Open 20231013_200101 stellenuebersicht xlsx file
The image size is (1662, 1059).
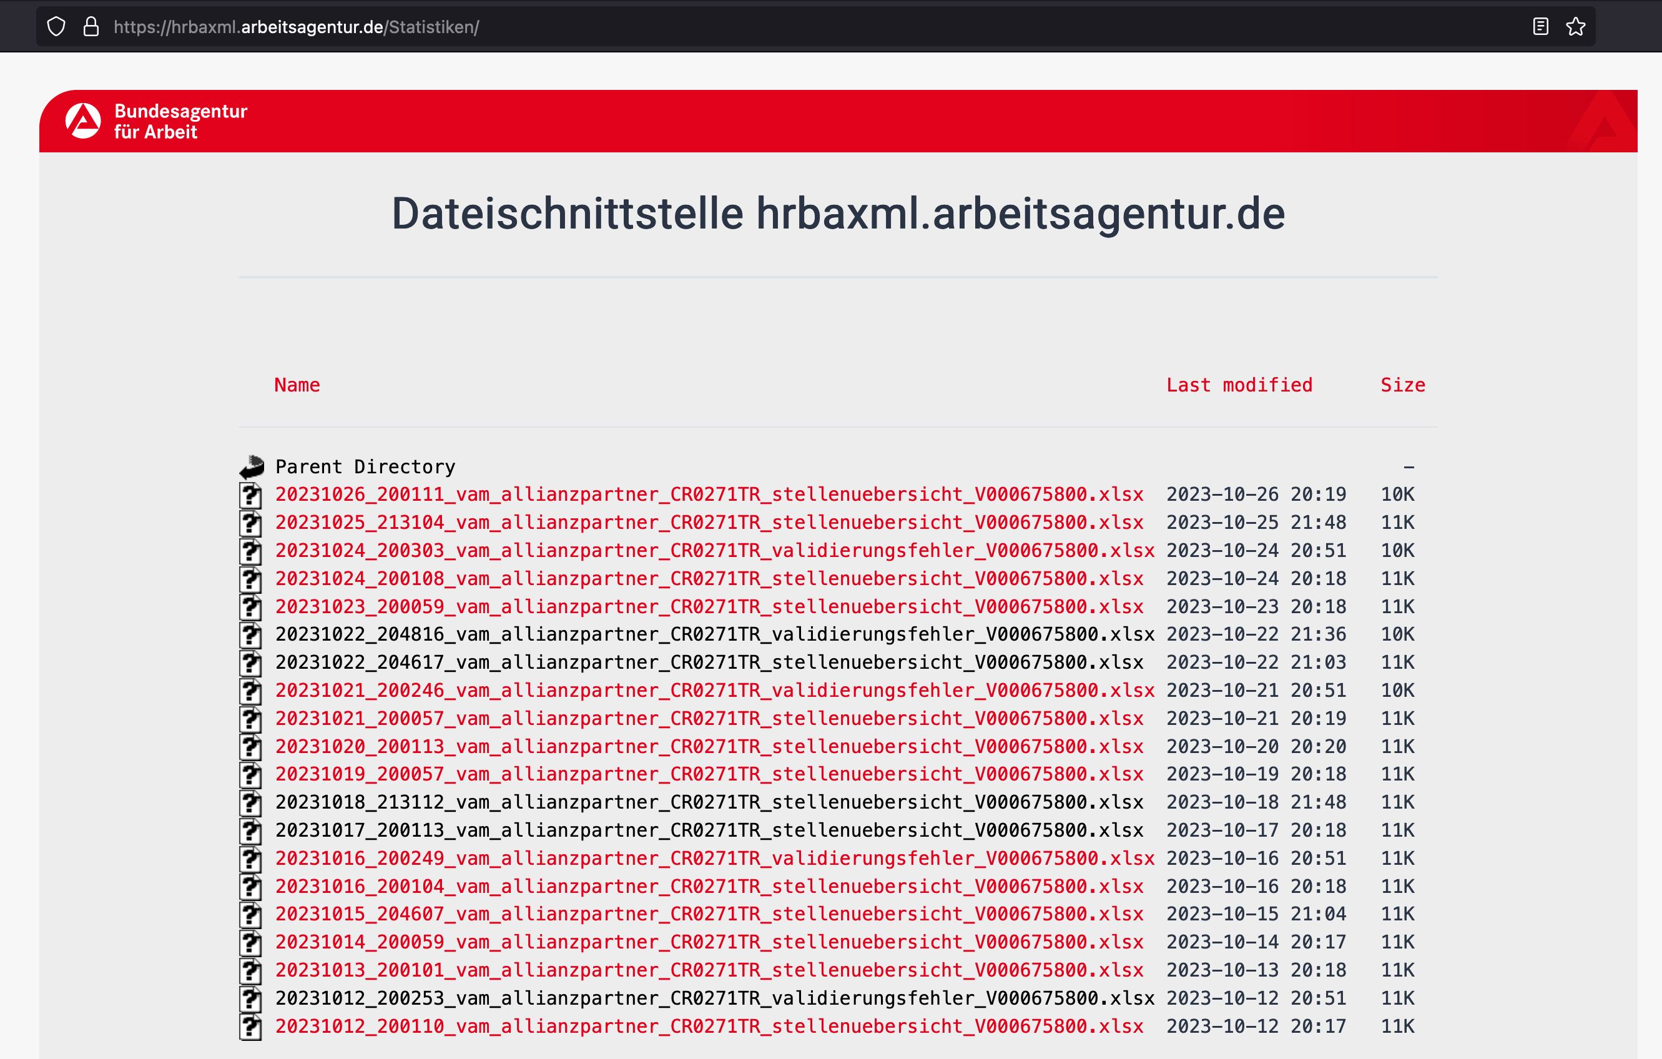tap(709, 970)
